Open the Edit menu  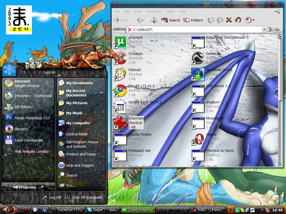[127, 11]
